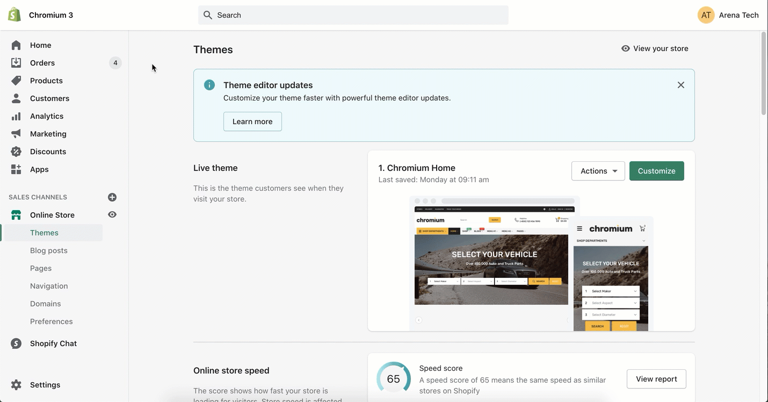Click the search magnifier icon
The height and width of the screenshot is (402, 768).
pyautogui.click(x=208, y=15)
